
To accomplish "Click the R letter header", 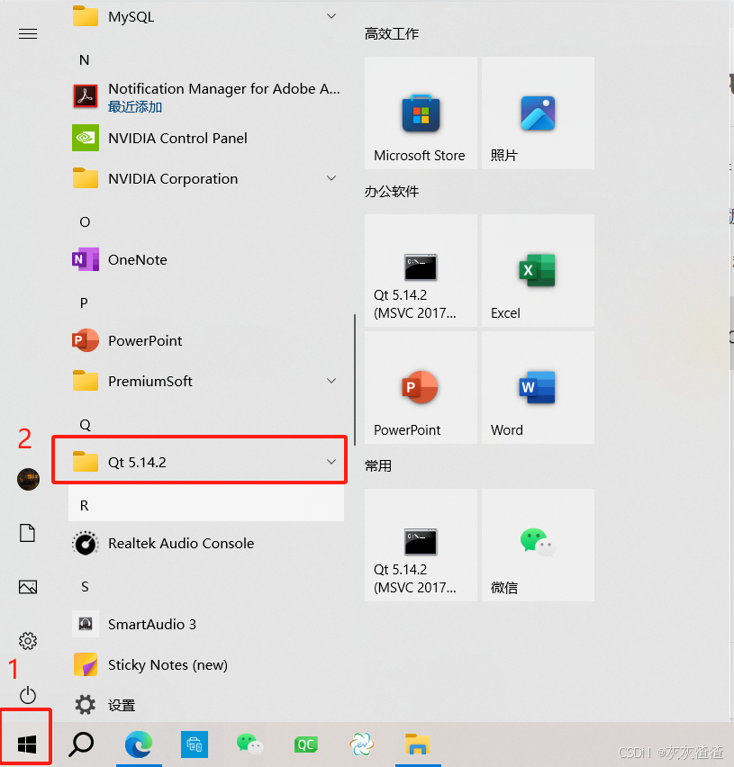I will 84,505.
